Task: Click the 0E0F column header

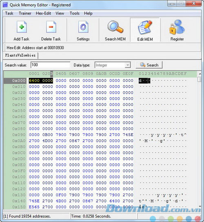Action: coord(128,74)
